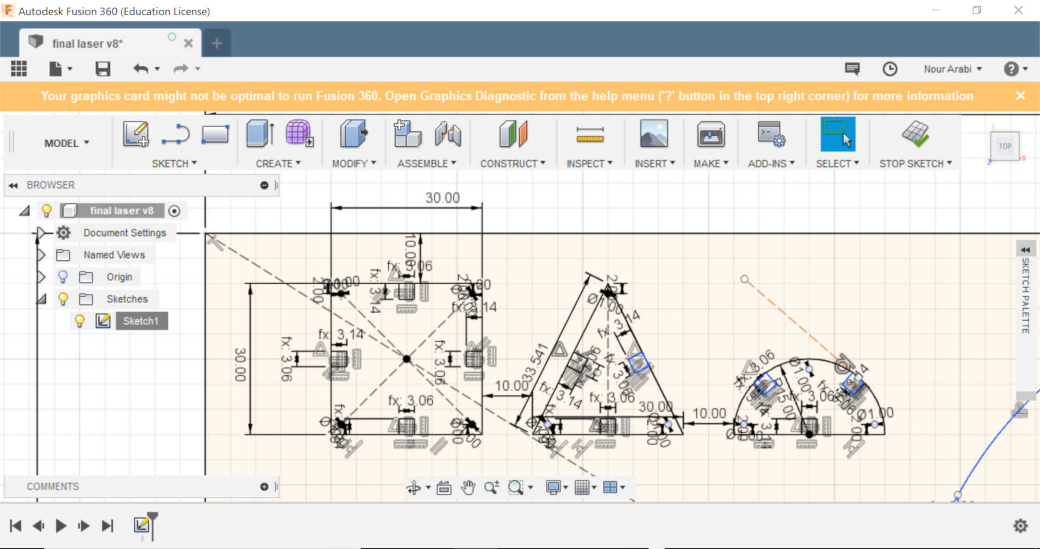Save the document with the disk icon
The image size is (1040, 549).
click(x=103, y=68)
